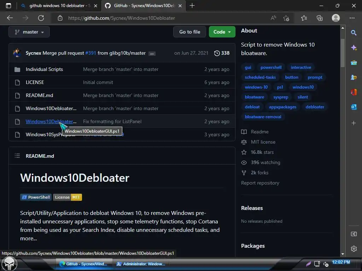This screenshot has height=271, width=362.
Task: Click the browser profile avatar
Action: pos(336,18)
